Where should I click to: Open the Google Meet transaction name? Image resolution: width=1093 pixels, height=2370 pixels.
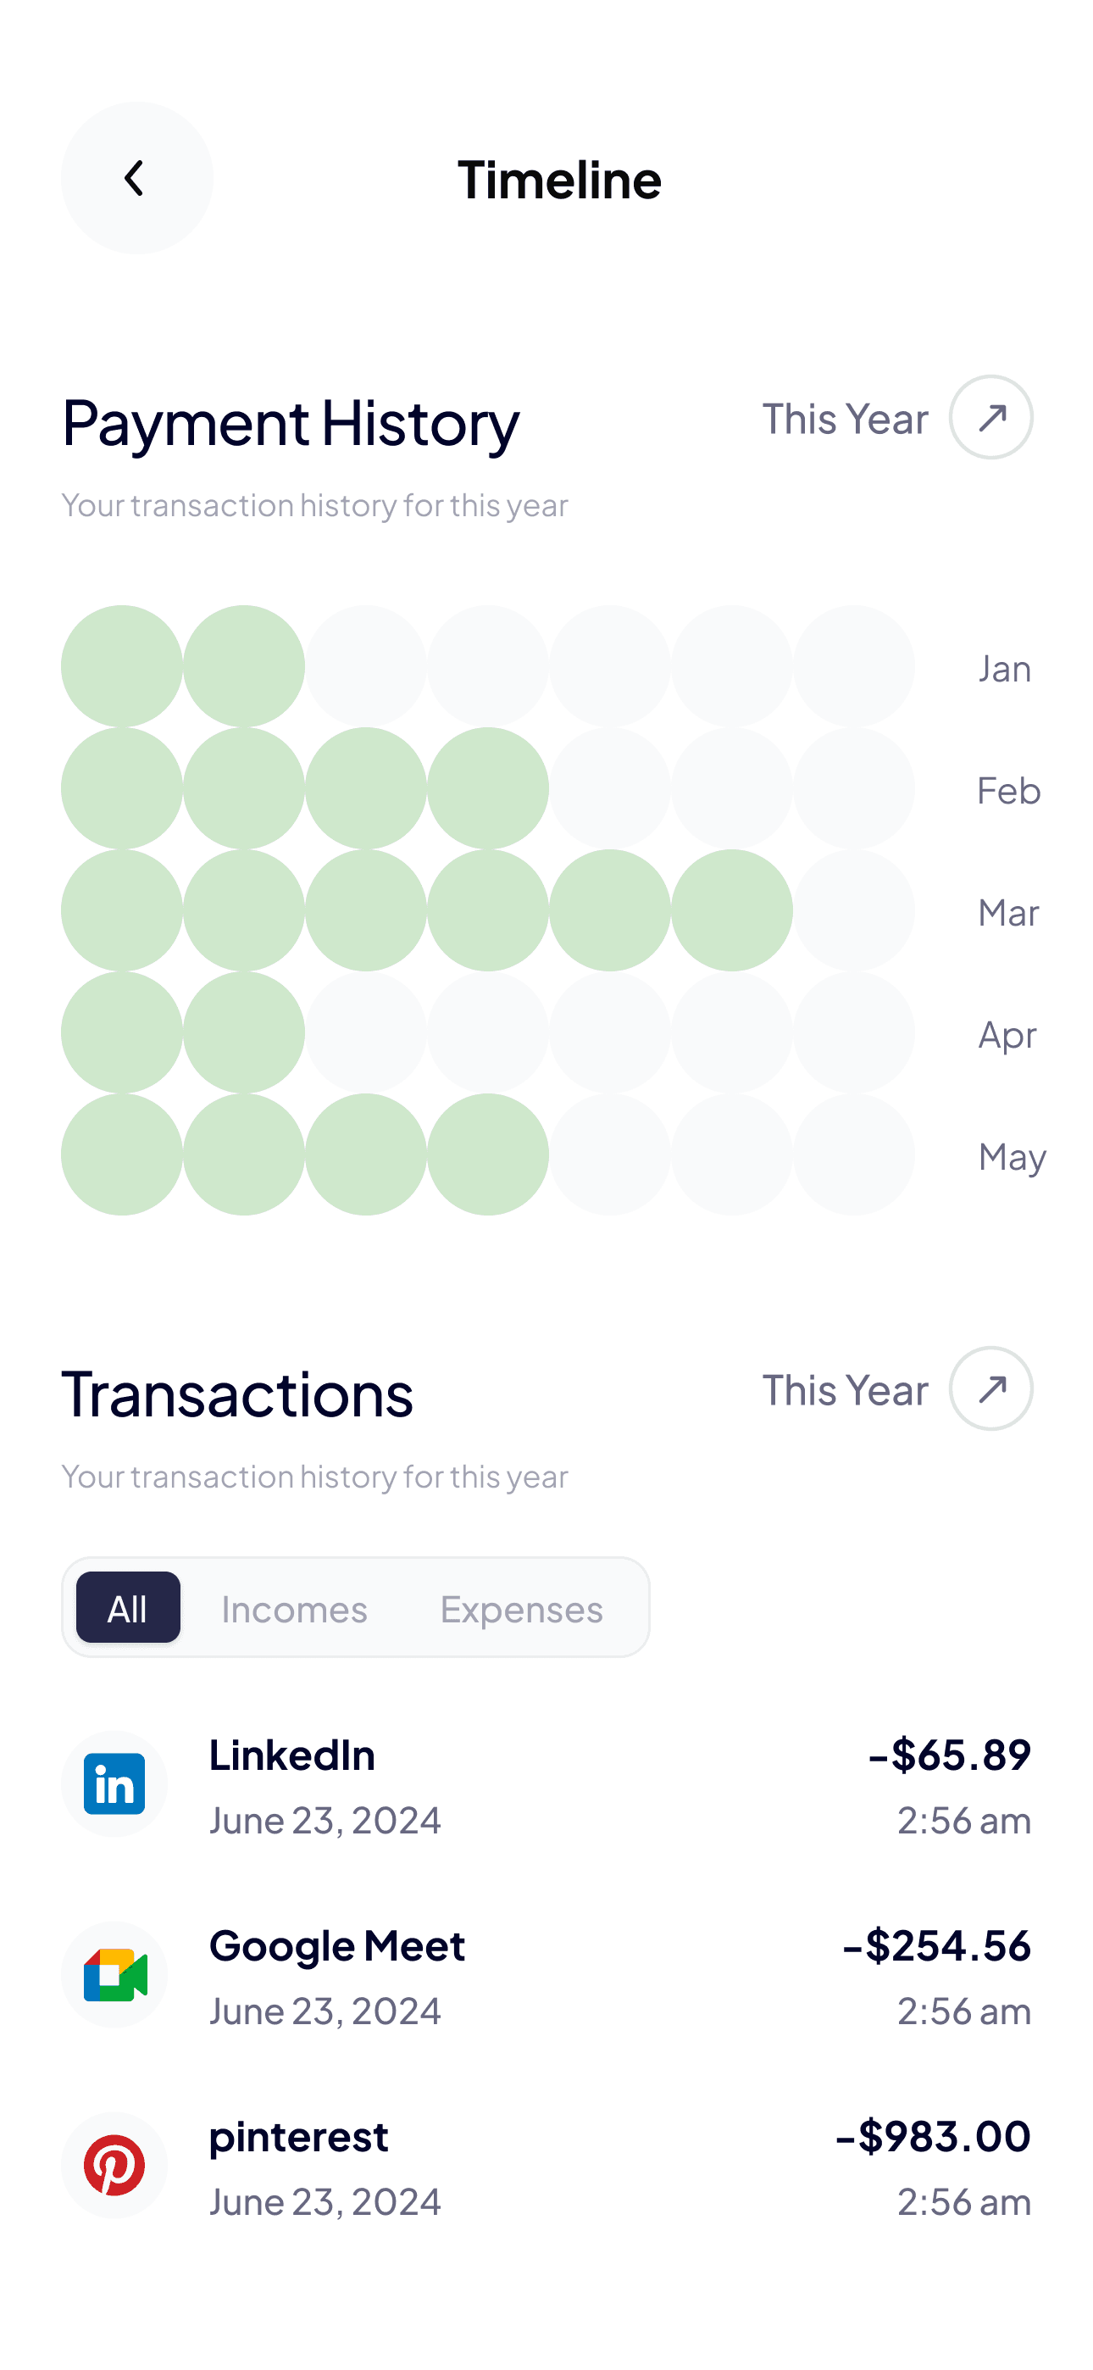click(x=336, y=1946)
